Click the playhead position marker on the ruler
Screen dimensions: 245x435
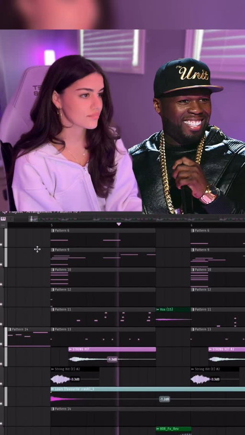[x=119, y=224]
